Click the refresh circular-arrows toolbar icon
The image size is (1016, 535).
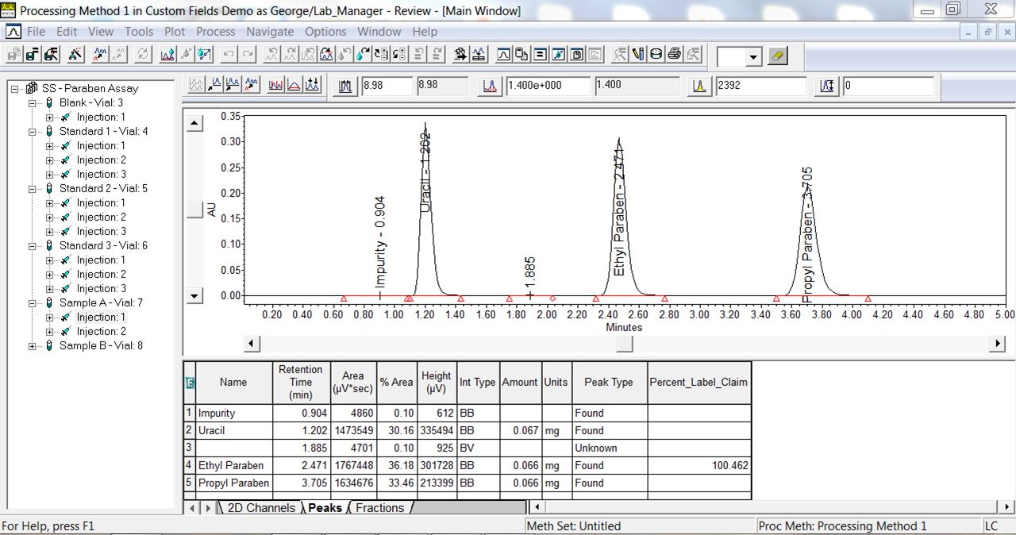coord(143,55)
